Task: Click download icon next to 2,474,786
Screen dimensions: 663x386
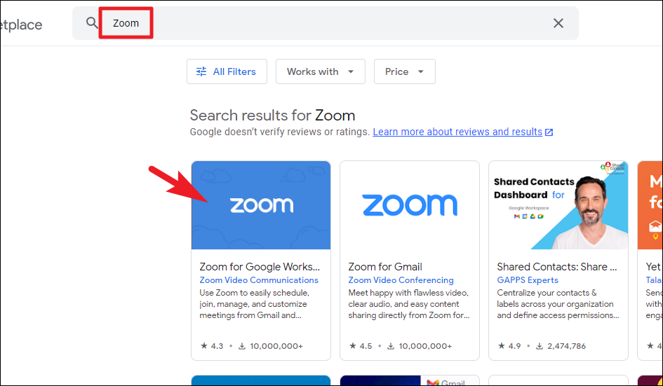Action: [x=540, y=346]
